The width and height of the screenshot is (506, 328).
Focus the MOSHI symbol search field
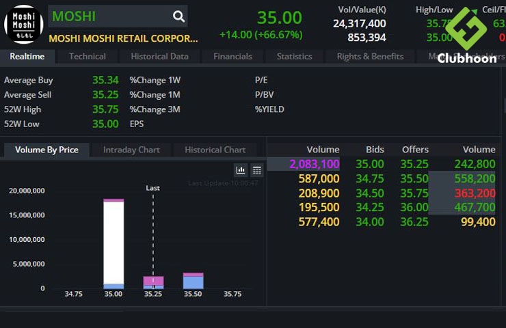point(118,16)
